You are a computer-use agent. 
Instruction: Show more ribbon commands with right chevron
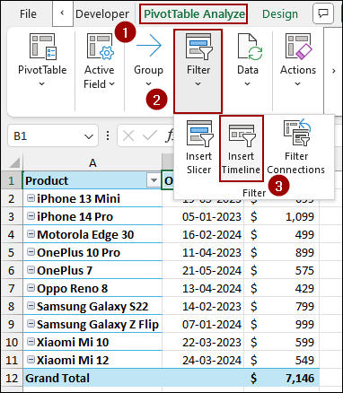point(333,71)
